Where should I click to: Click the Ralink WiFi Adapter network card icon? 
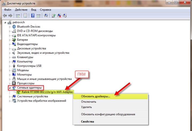19,92
